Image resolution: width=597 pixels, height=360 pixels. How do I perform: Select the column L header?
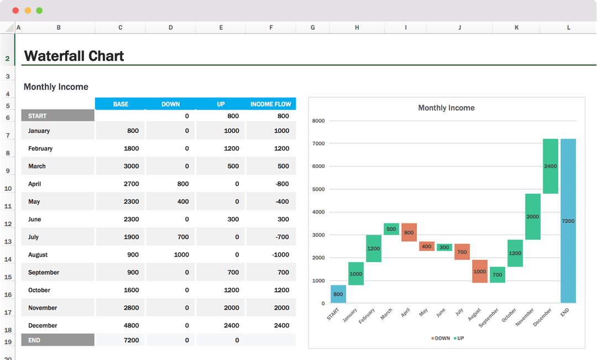[x=568, y=28]
